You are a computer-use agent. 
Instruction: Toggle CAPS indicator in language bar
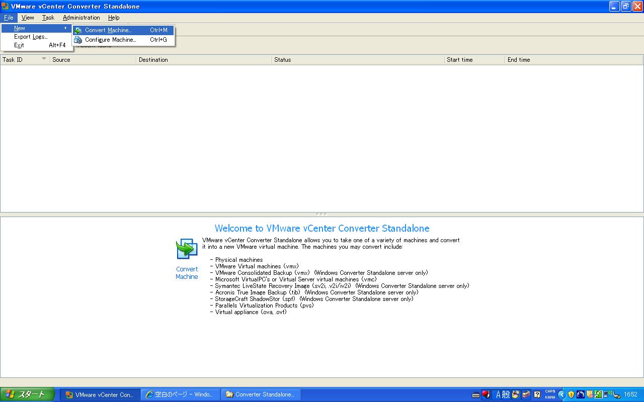pos(550,391)
